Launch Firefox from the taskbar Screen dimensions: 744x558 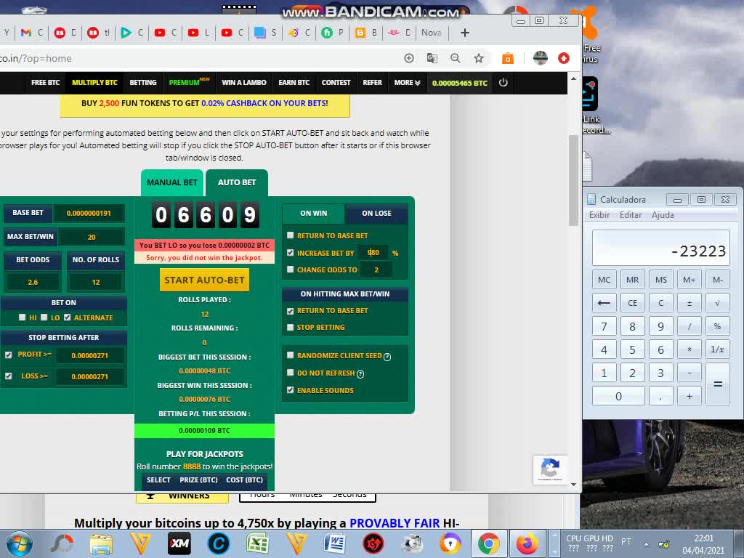point(527,543)
